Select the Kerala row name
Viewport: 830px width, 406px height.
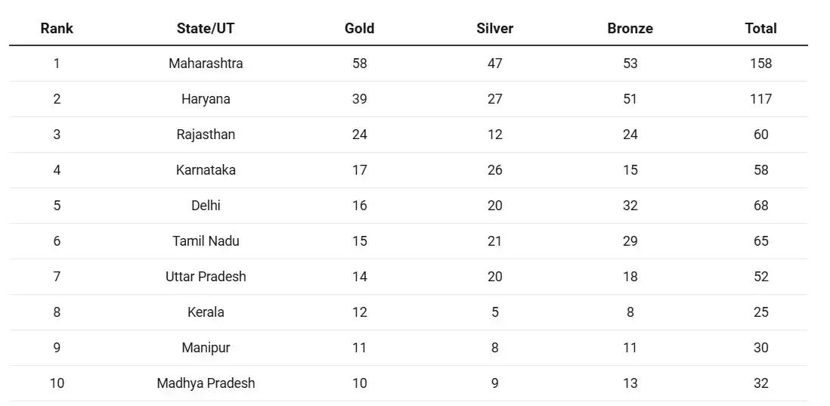pyautogui.click(x=206, y=311)
